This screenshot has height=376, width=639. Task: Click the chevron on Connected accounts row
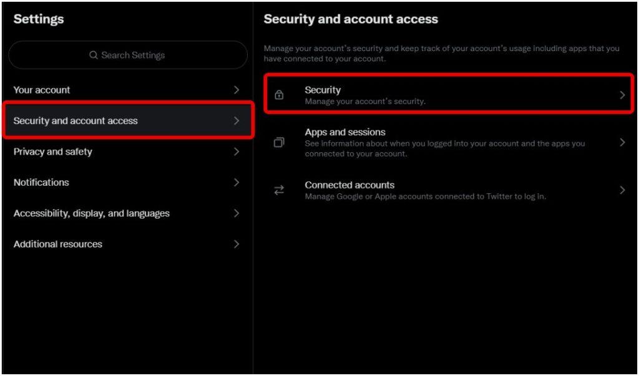[x=622, y=190]
